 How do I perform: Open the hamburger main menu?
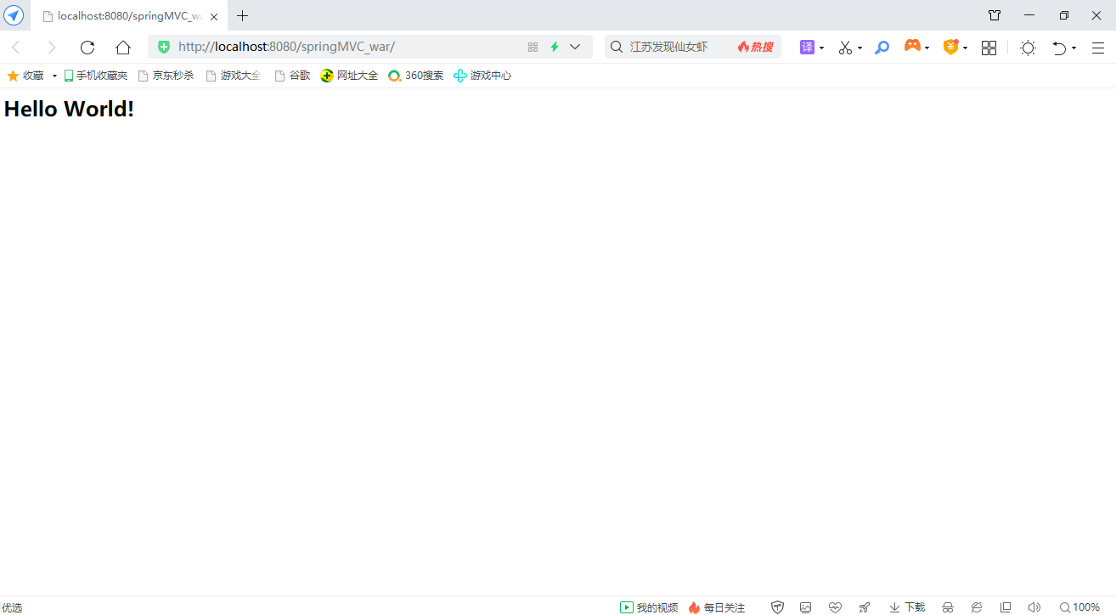point(1098,48)
